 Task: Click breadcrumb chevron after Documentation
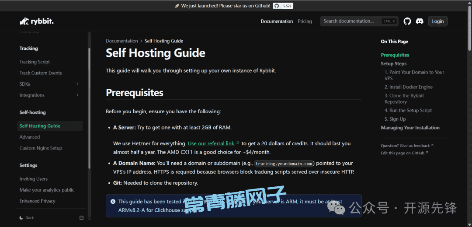tap(141, 41)
